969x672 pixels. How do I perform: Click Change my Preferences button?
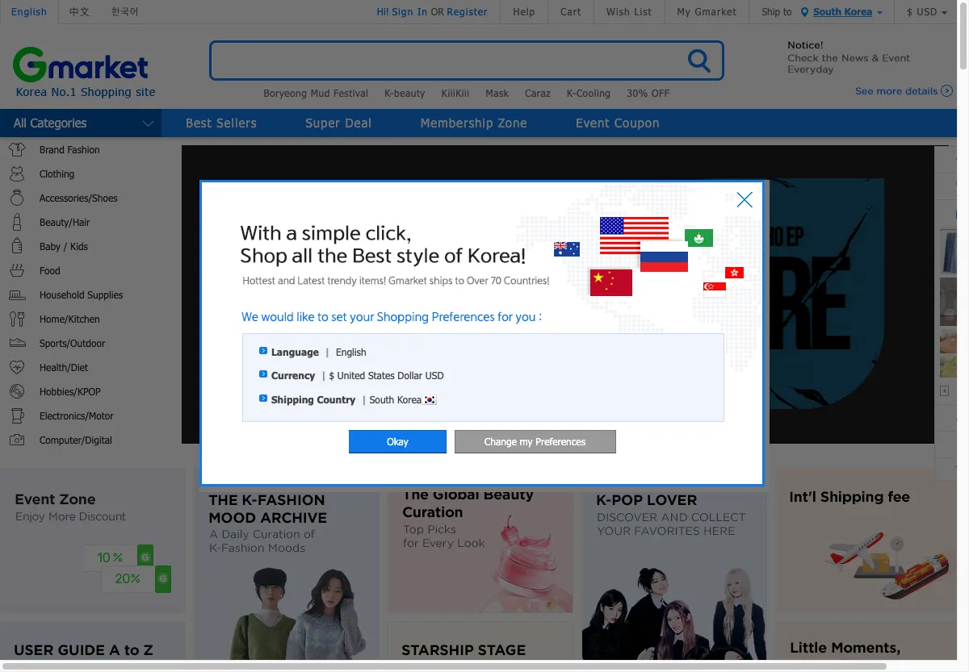535,441
